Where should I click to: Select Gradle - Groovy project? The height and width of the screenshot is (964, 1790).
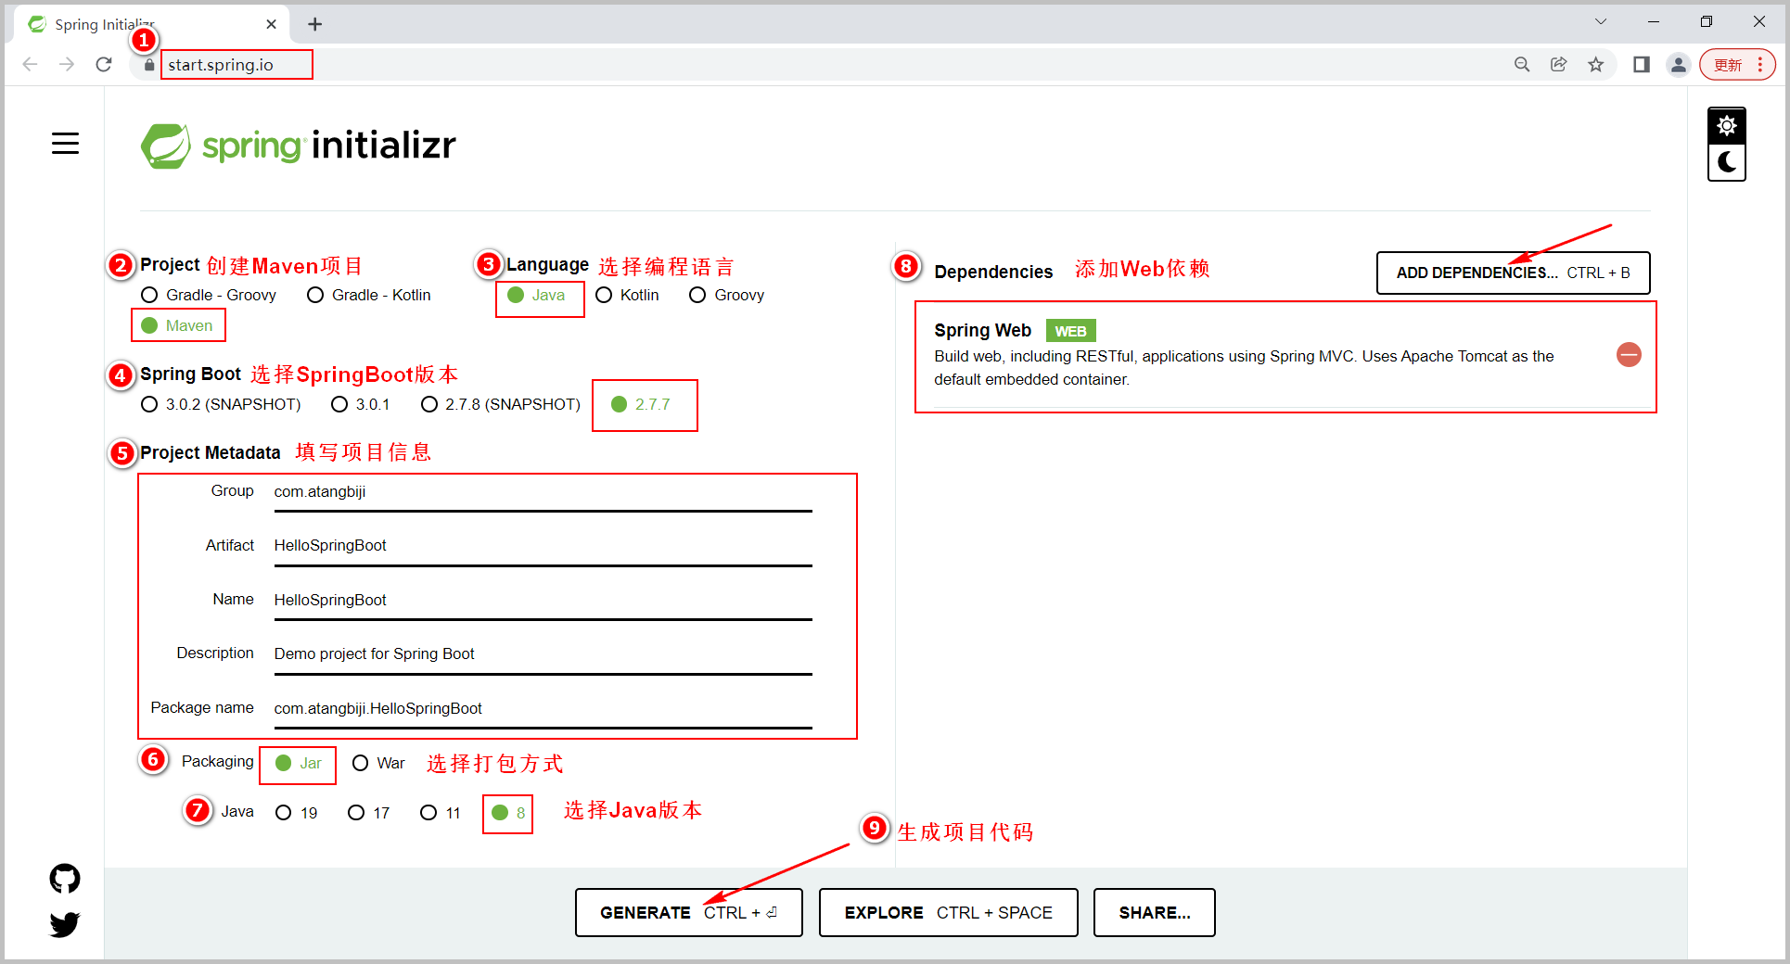[209, 295]
